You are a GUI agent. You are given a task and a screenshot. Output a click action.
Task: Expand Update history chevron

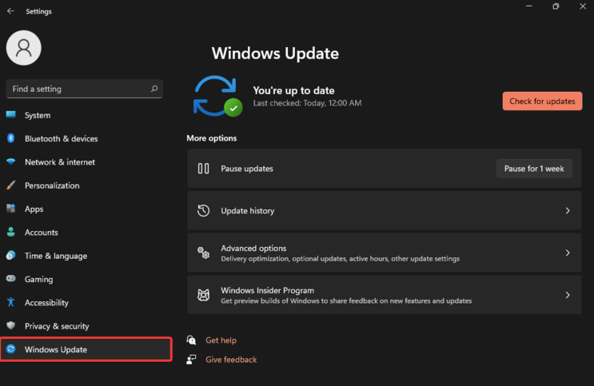[x=568, y=211]
